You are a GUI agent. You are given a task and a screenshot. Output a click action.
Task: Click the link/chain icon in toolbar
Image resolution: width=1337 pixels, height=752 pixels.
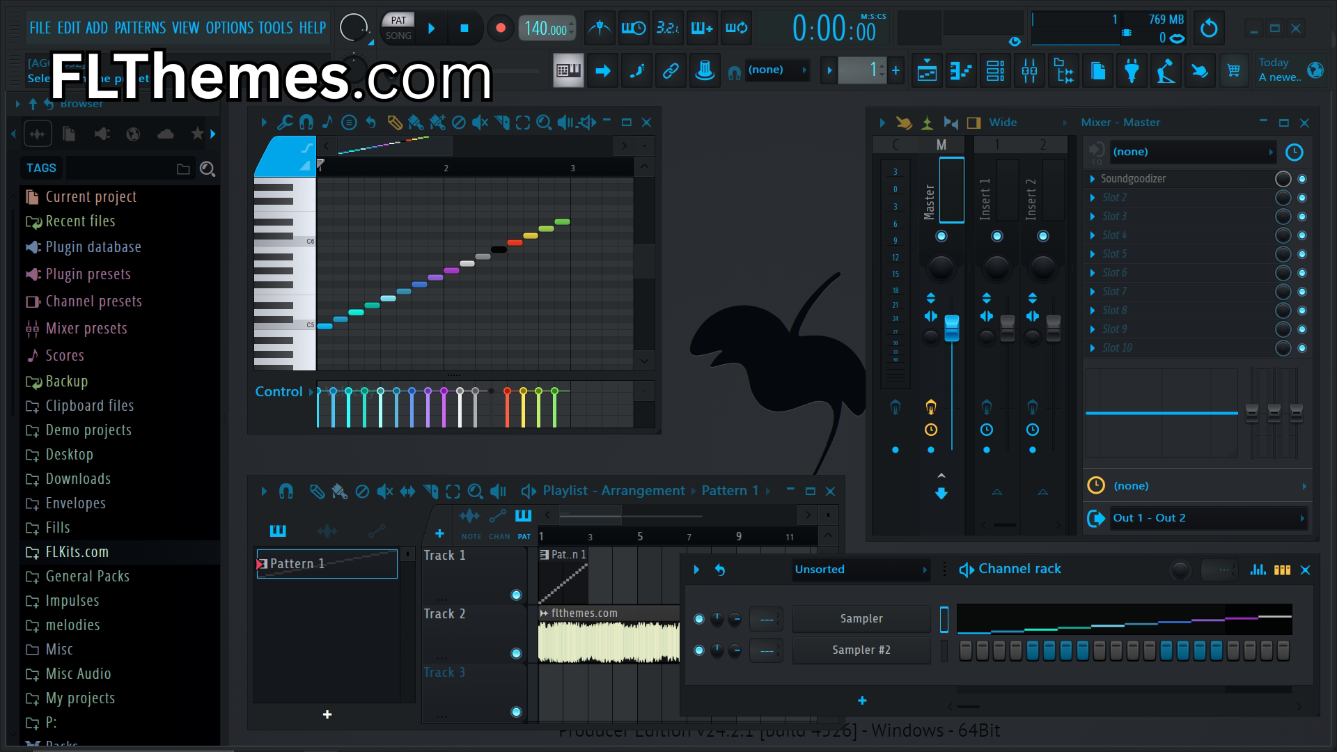click(671, 70)
